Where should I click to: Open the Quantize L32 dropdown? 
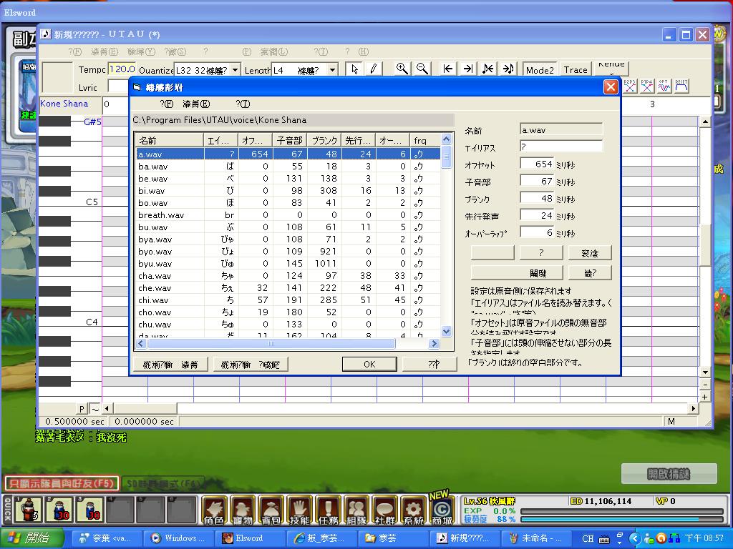pyautogui.click(x=235, y=70)
